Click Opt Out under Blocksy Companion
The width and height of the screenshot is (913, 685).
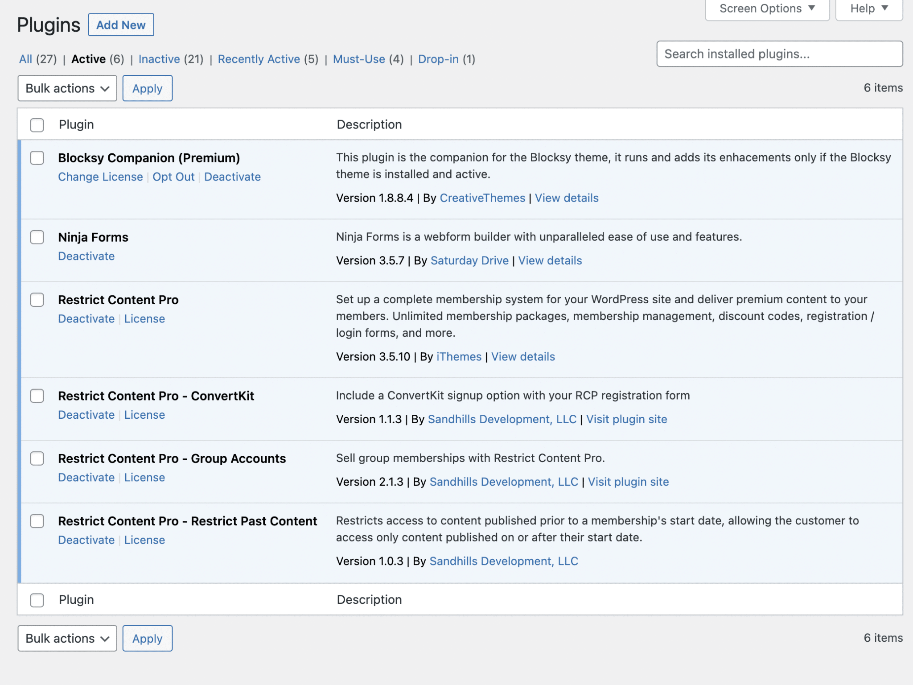[173, 177]
